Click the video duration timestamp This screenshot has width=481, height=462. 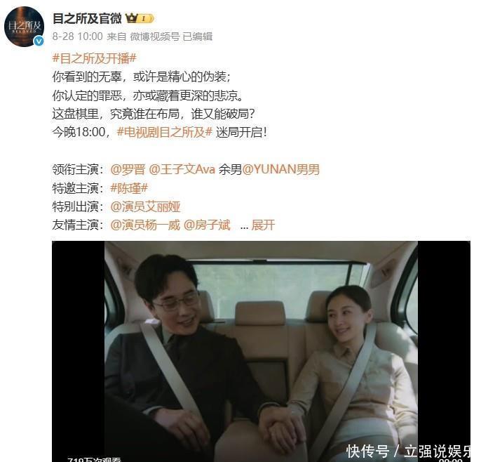pyautogui.click(x=450, y=460)
